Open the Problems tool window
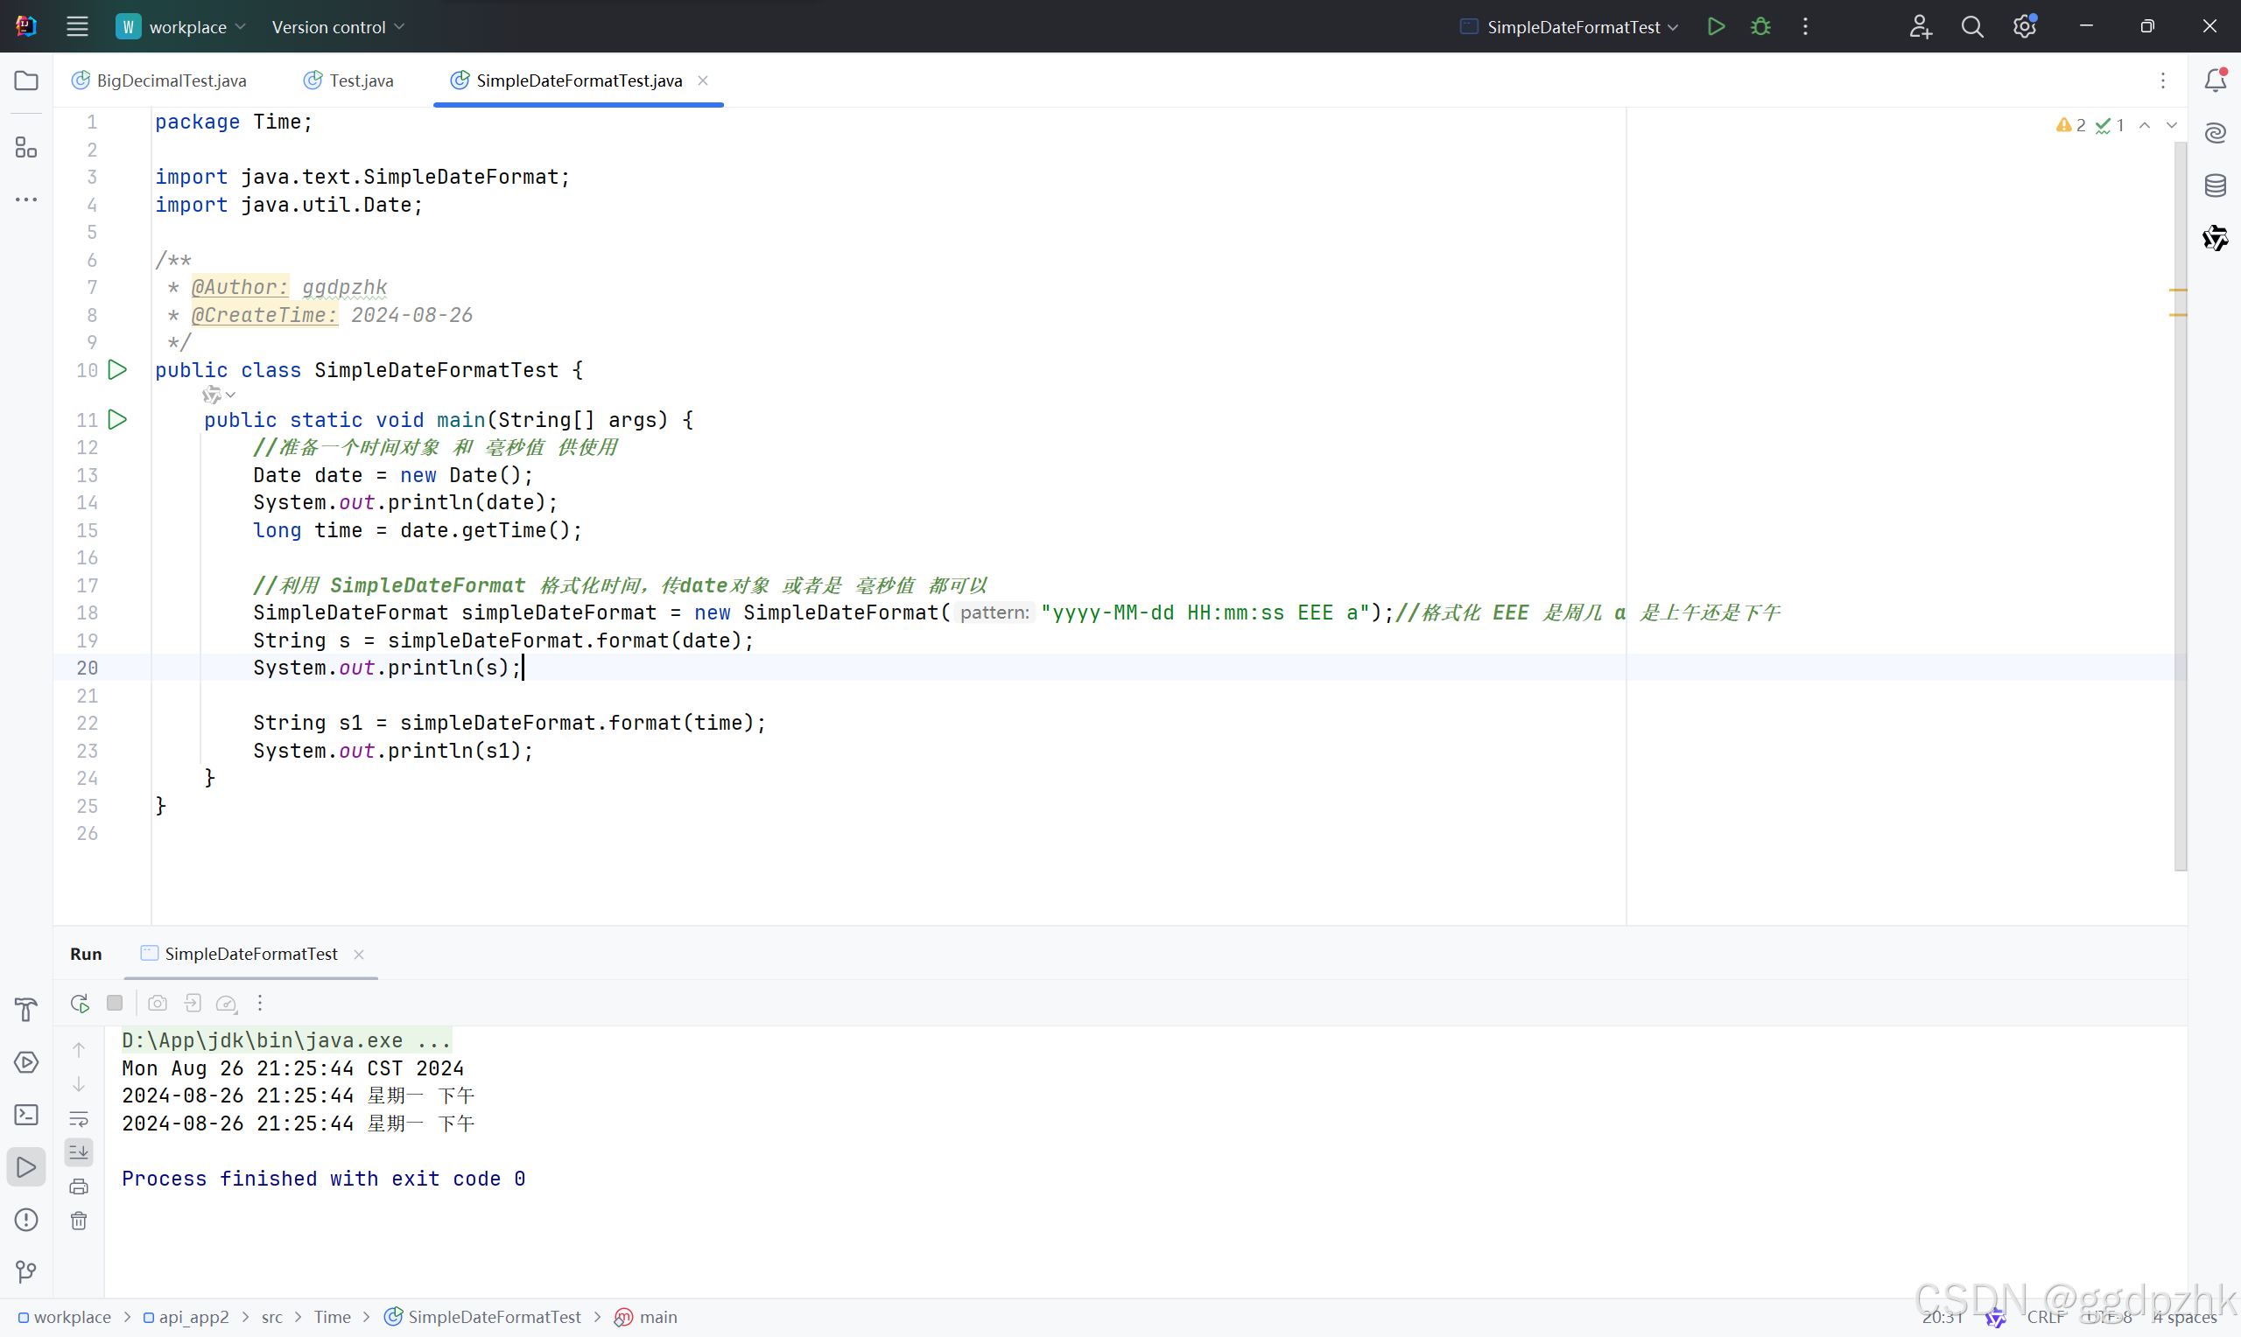2241x1337 pixels. (x=26, y=1220)
